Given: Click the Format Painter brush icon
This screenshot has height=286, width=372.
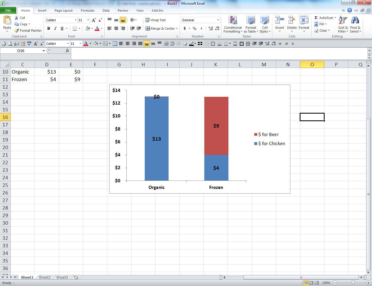Looking at the screenshot, I should pyautogui.click(x=17, y=31).
